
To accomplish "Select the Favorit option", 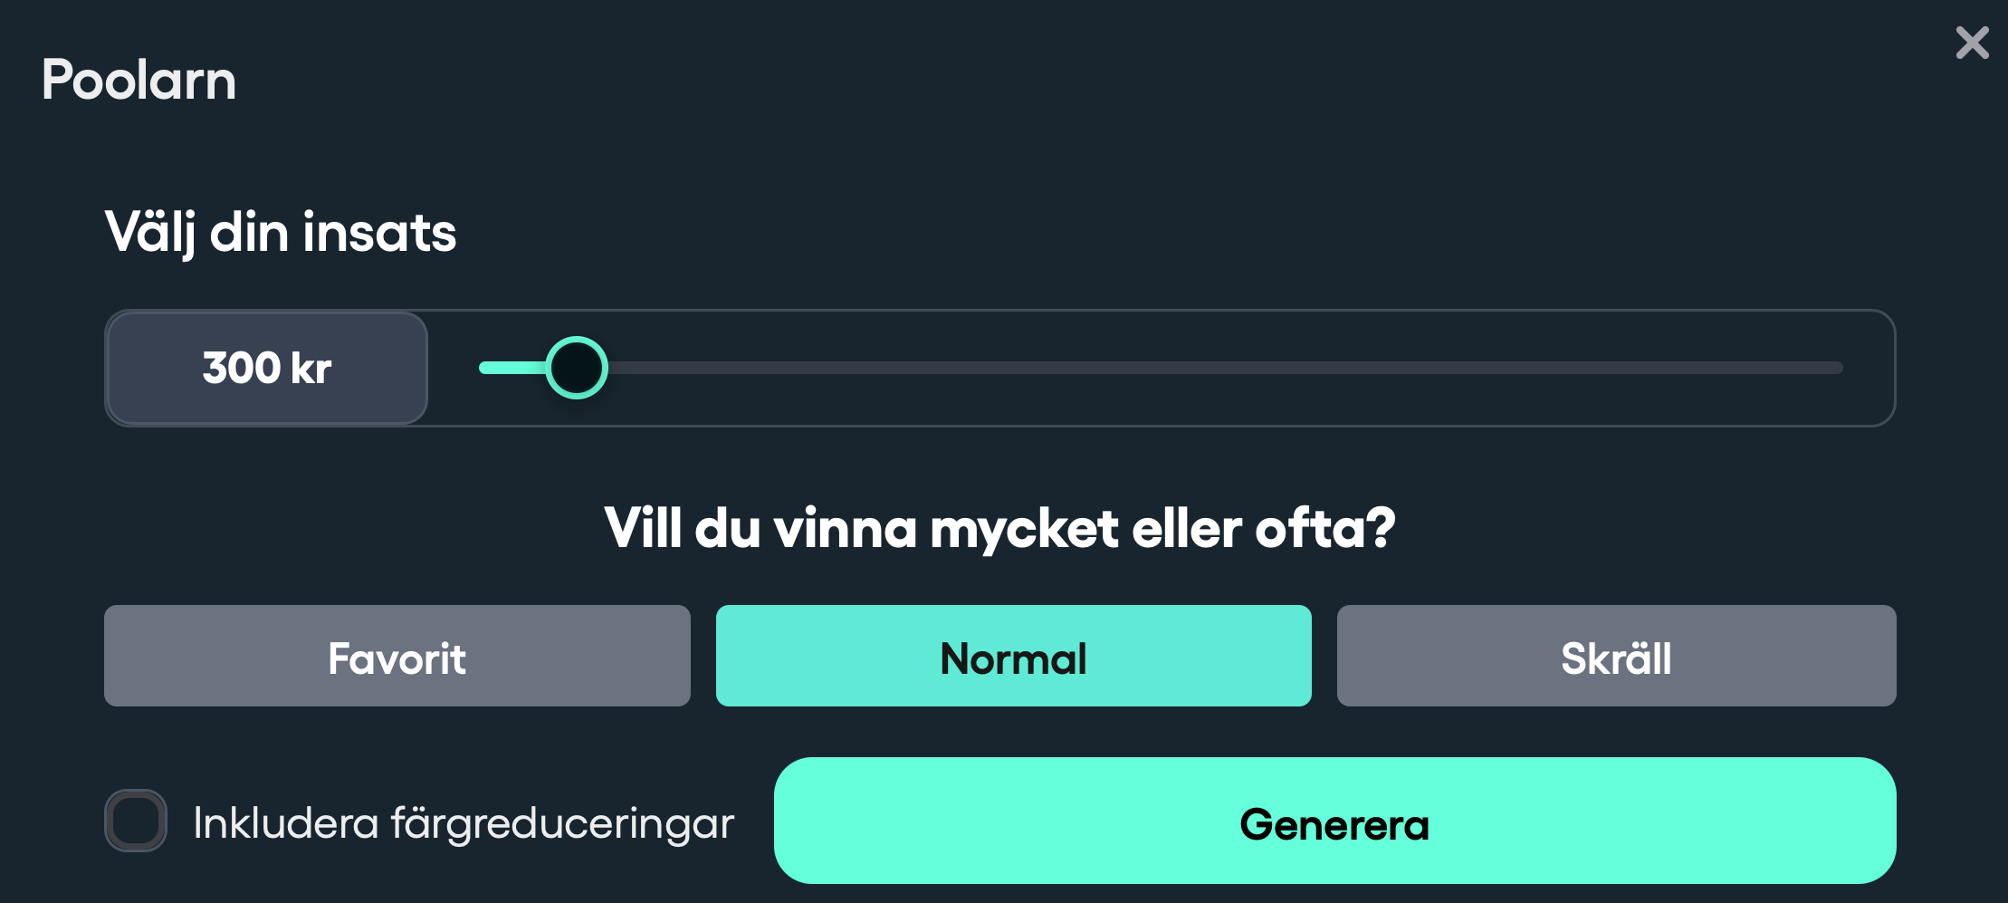I will (397, 656).
